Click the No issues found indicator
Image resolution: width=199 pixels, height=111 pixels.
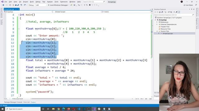[18, 99]
